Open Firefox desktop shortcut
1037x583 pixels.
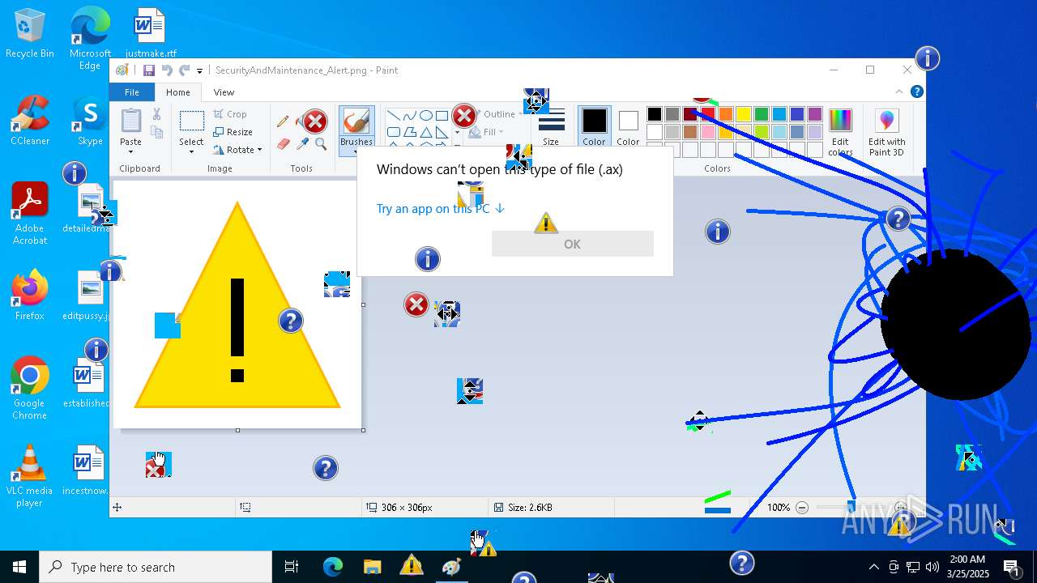pyautogui.click(x=29, y=296)
